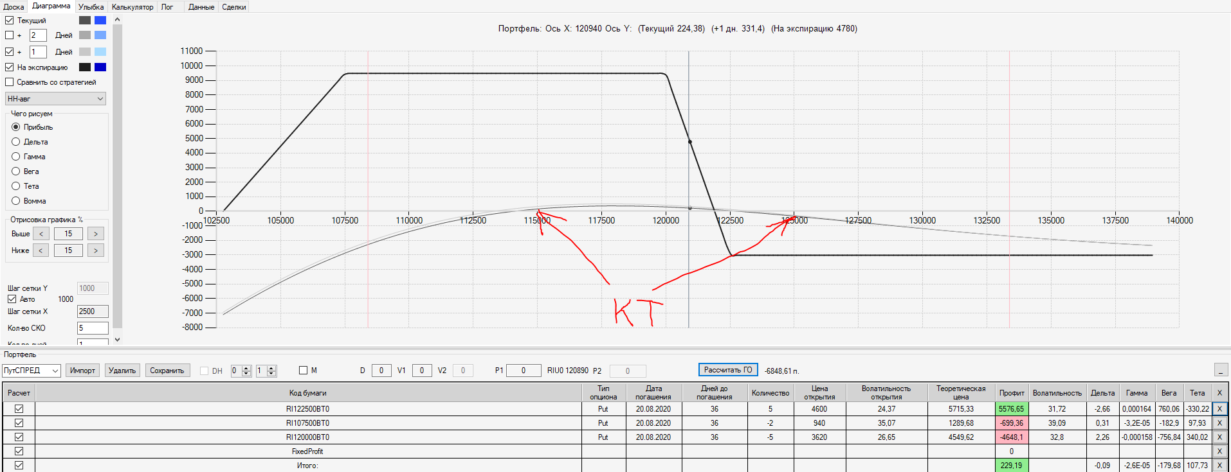
Task: Select the Тета radio button
Action: click(16, 186)
